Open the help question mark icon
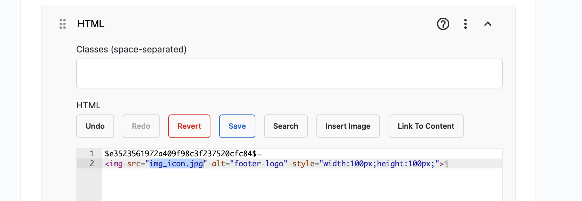The width and height of the screenshot is (582, 201). 443,24
